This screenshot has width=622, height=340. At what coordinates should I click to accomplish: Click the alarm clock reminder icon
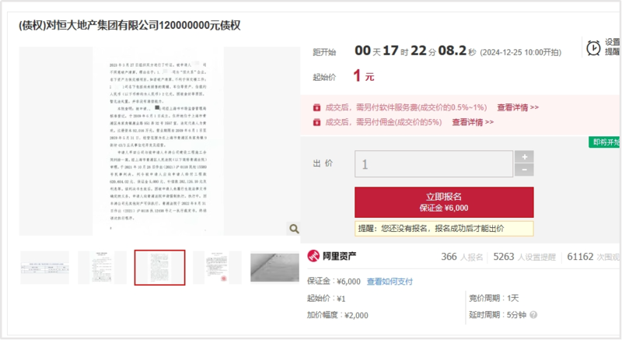click(x=593, y=48)
